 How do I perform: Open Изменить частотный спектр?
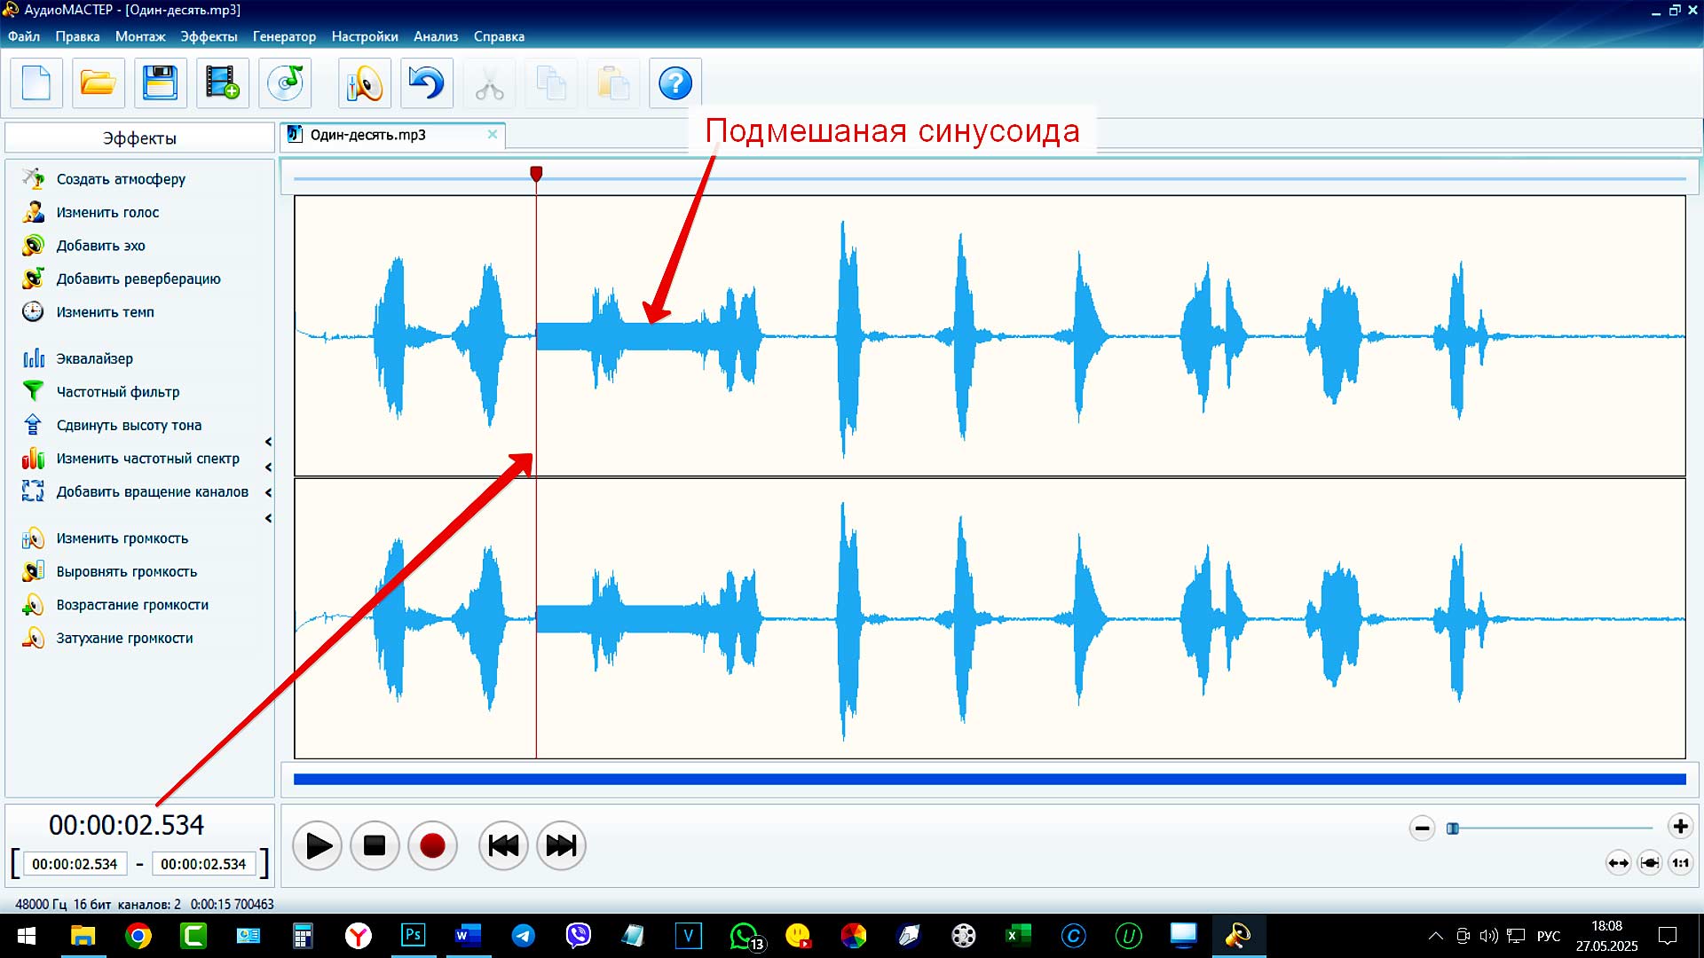tap(147, 459)
